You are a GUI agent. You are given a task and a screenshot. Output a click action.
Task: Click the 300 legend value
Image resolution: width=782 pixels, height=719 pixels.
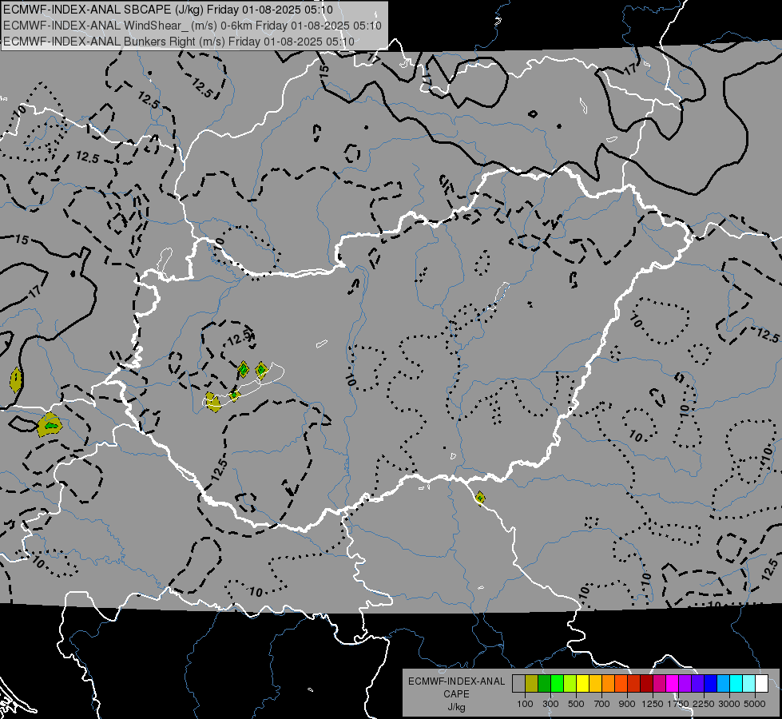point(550,704)
